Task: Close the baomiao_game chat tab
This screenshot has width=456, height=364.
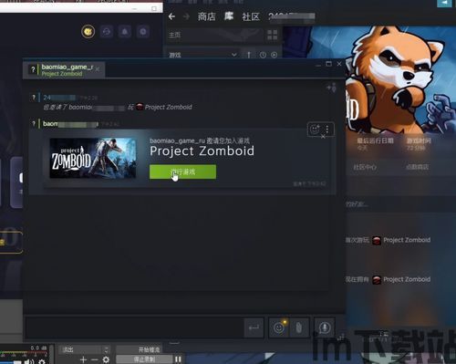Action: click(x=98, y=69)
